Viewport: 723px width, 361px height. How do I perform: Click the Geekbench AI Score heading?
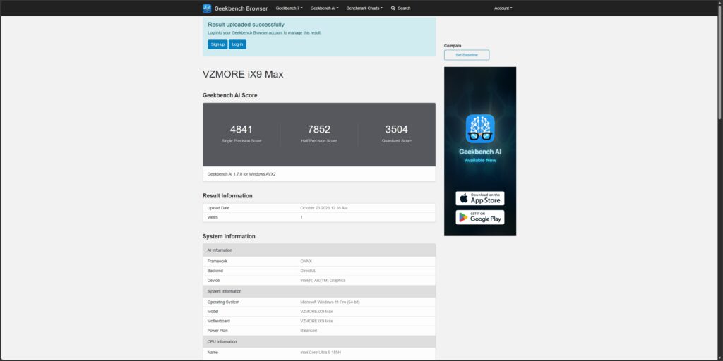tap(230, 95)
